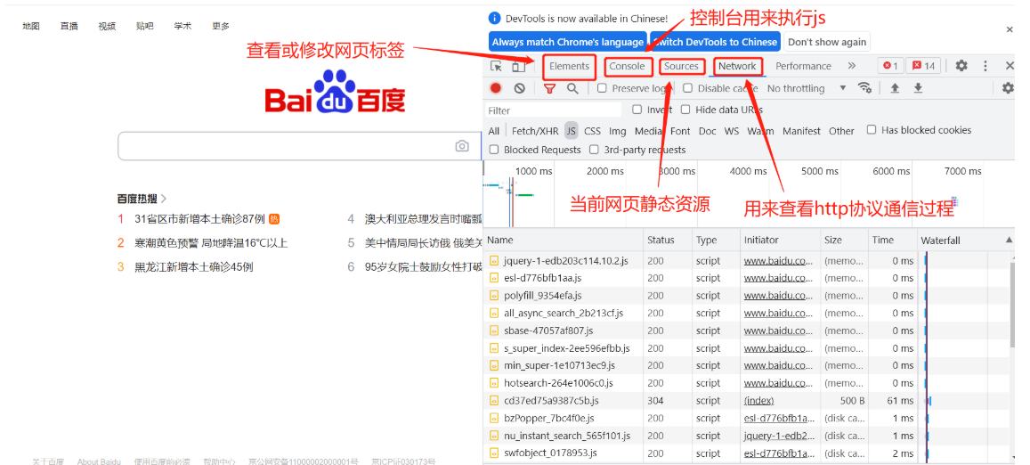Check the Invert filter checkbox

coord(637,110)
